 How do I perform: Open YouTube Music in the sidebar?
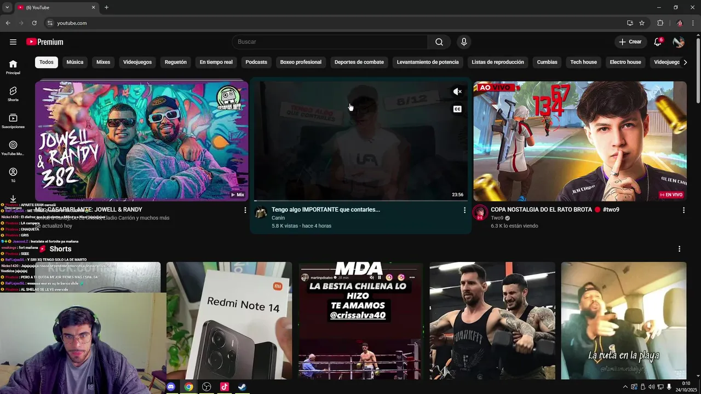pyautogui.click(x=13, y=148)
